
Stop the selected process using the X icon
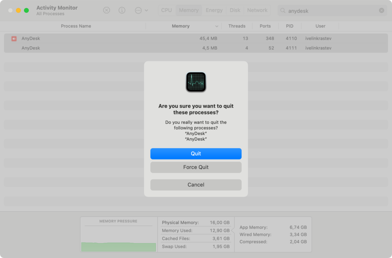tap(106, 10)
